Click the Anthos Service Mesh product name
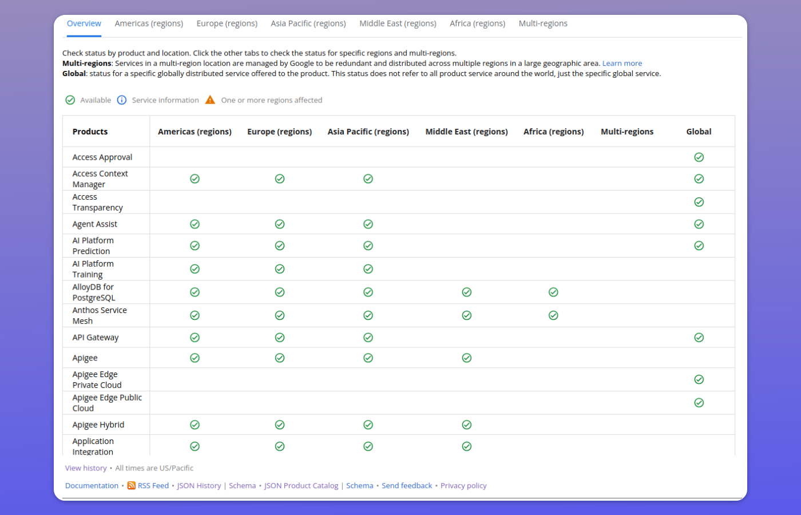Screen dimensions: 801x515 tap(100, 315)
